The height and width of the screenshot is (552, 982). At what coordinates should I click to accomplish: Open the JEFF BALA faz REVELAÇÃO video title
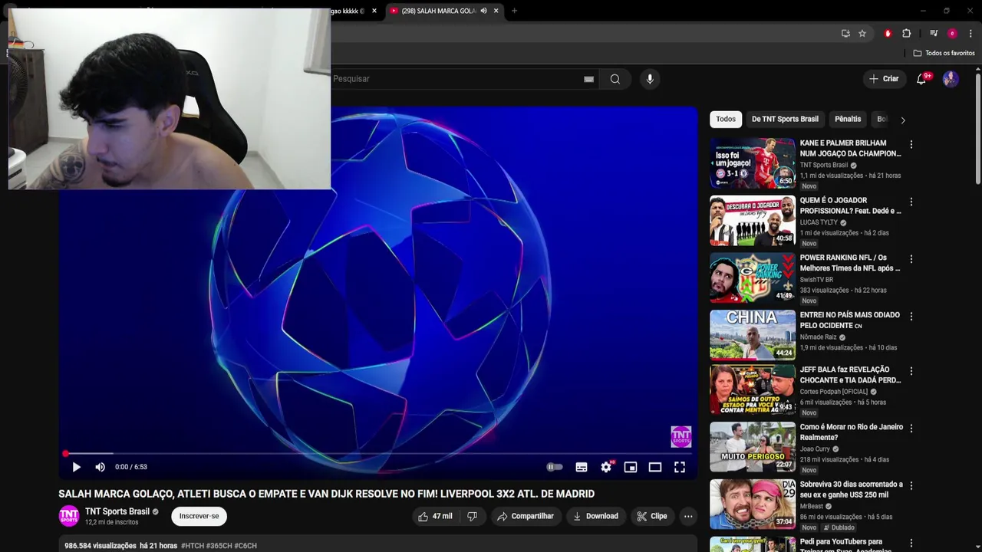pyautogui.click(x=850, y=375)
